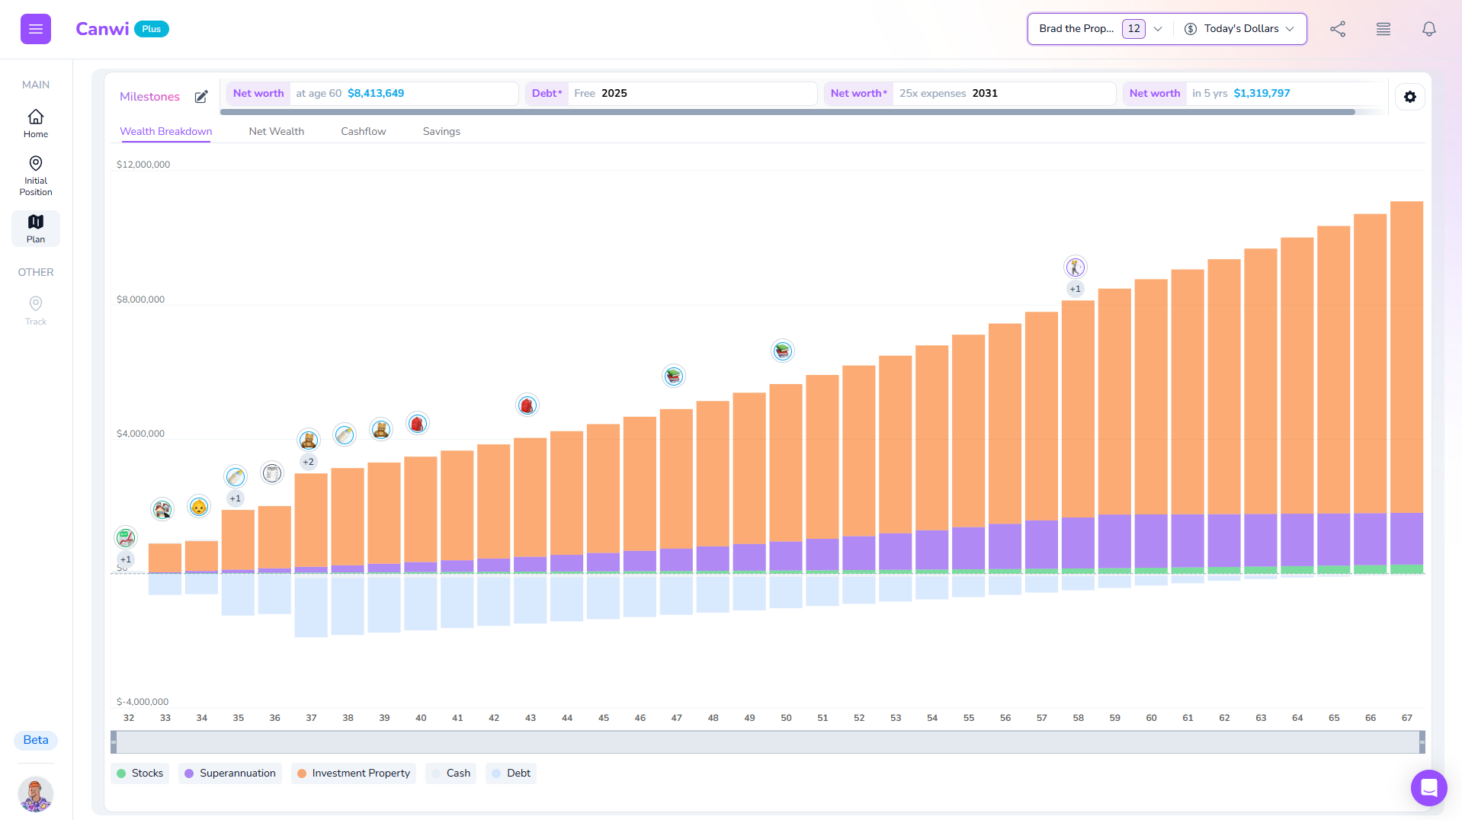Toggle Investment Property legend item
The image size is (1462, 820).
[x=354, y=773]
